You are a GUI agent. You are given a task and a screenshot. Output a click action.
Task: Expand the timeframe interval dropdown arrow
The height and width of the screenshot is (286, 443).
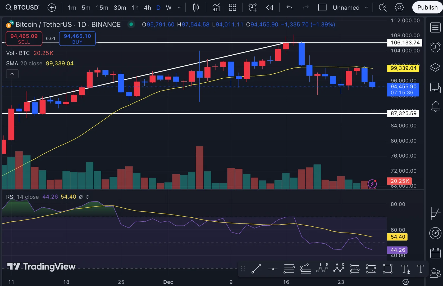[x=179, y=7]
